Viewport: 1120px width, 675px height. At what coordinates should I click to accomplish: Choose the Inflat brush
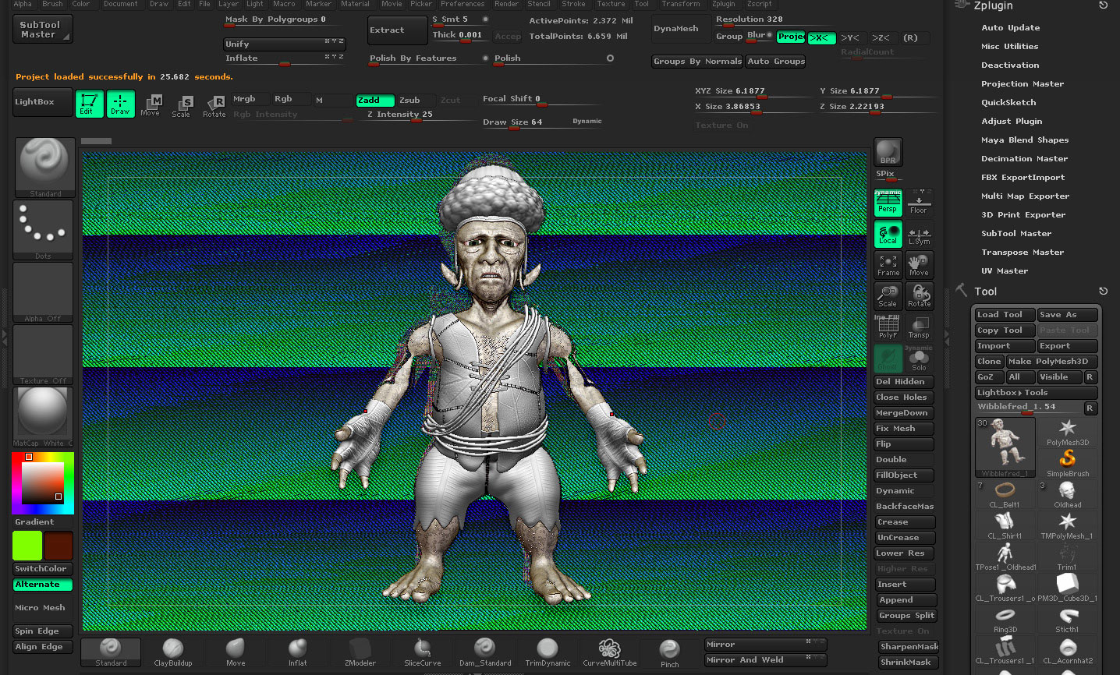298,652
